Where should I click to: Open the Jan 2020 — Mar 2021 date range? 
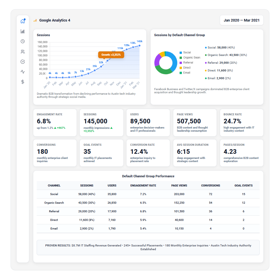(242, 20)
